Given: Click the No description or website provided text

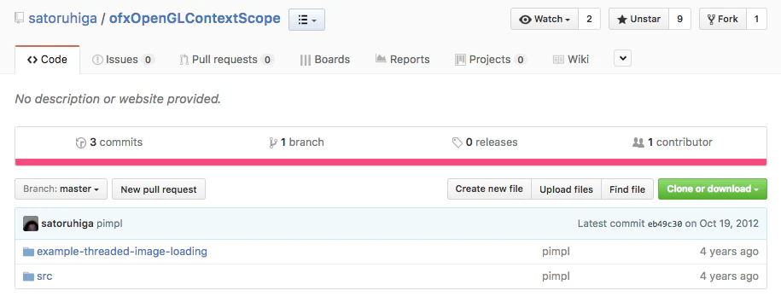Looking at the screenshot, I should point(118,99).
